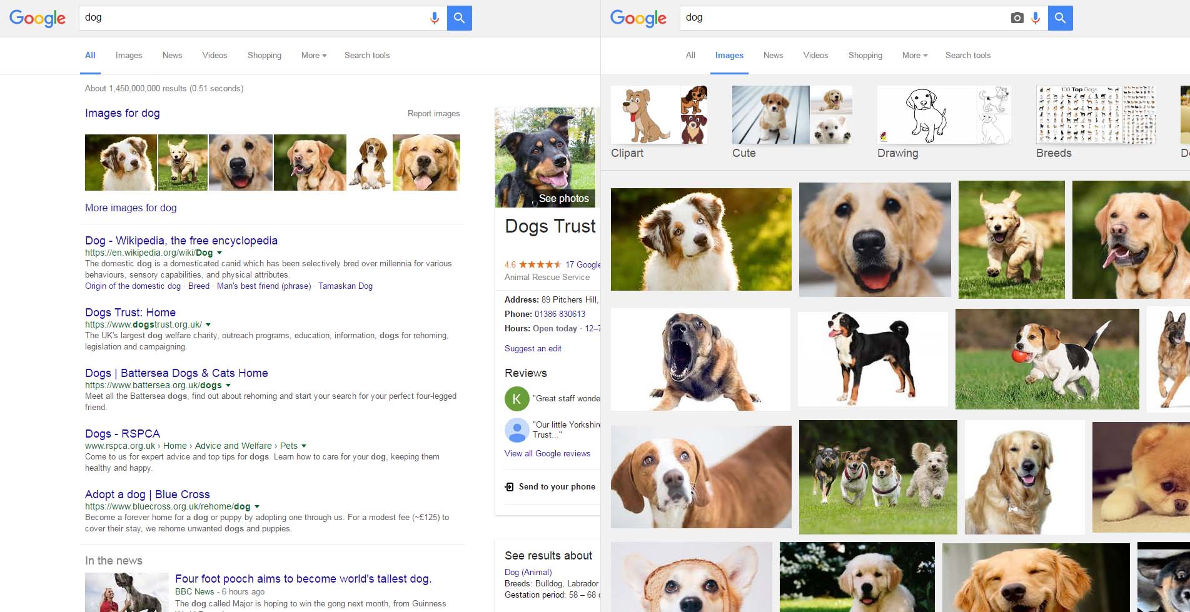Open Search tools in the left window
This screenshot has width=1190, height=612.
tap(367, 55)
